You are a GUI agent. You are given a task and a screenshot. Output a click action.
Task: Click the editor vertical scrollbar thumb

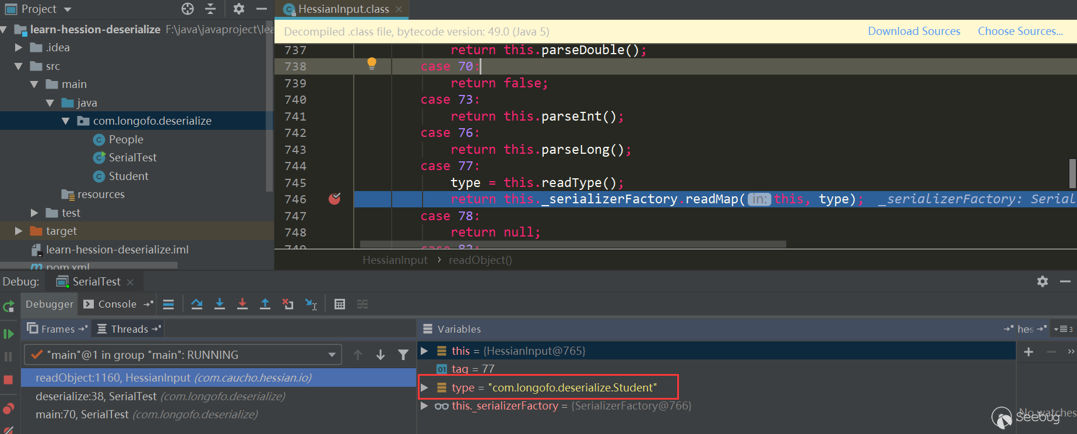tap(1072, 174)
